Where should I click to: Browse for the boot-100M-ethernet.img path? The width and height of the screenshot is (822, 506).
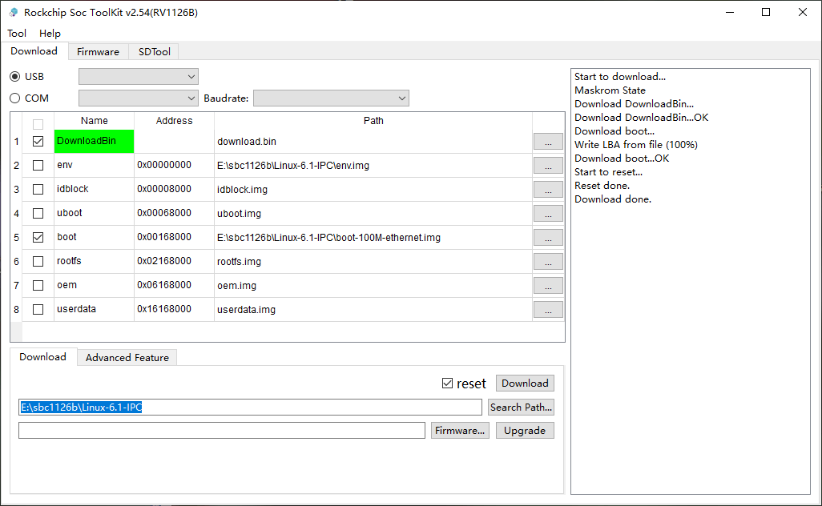tap(548, 238)
